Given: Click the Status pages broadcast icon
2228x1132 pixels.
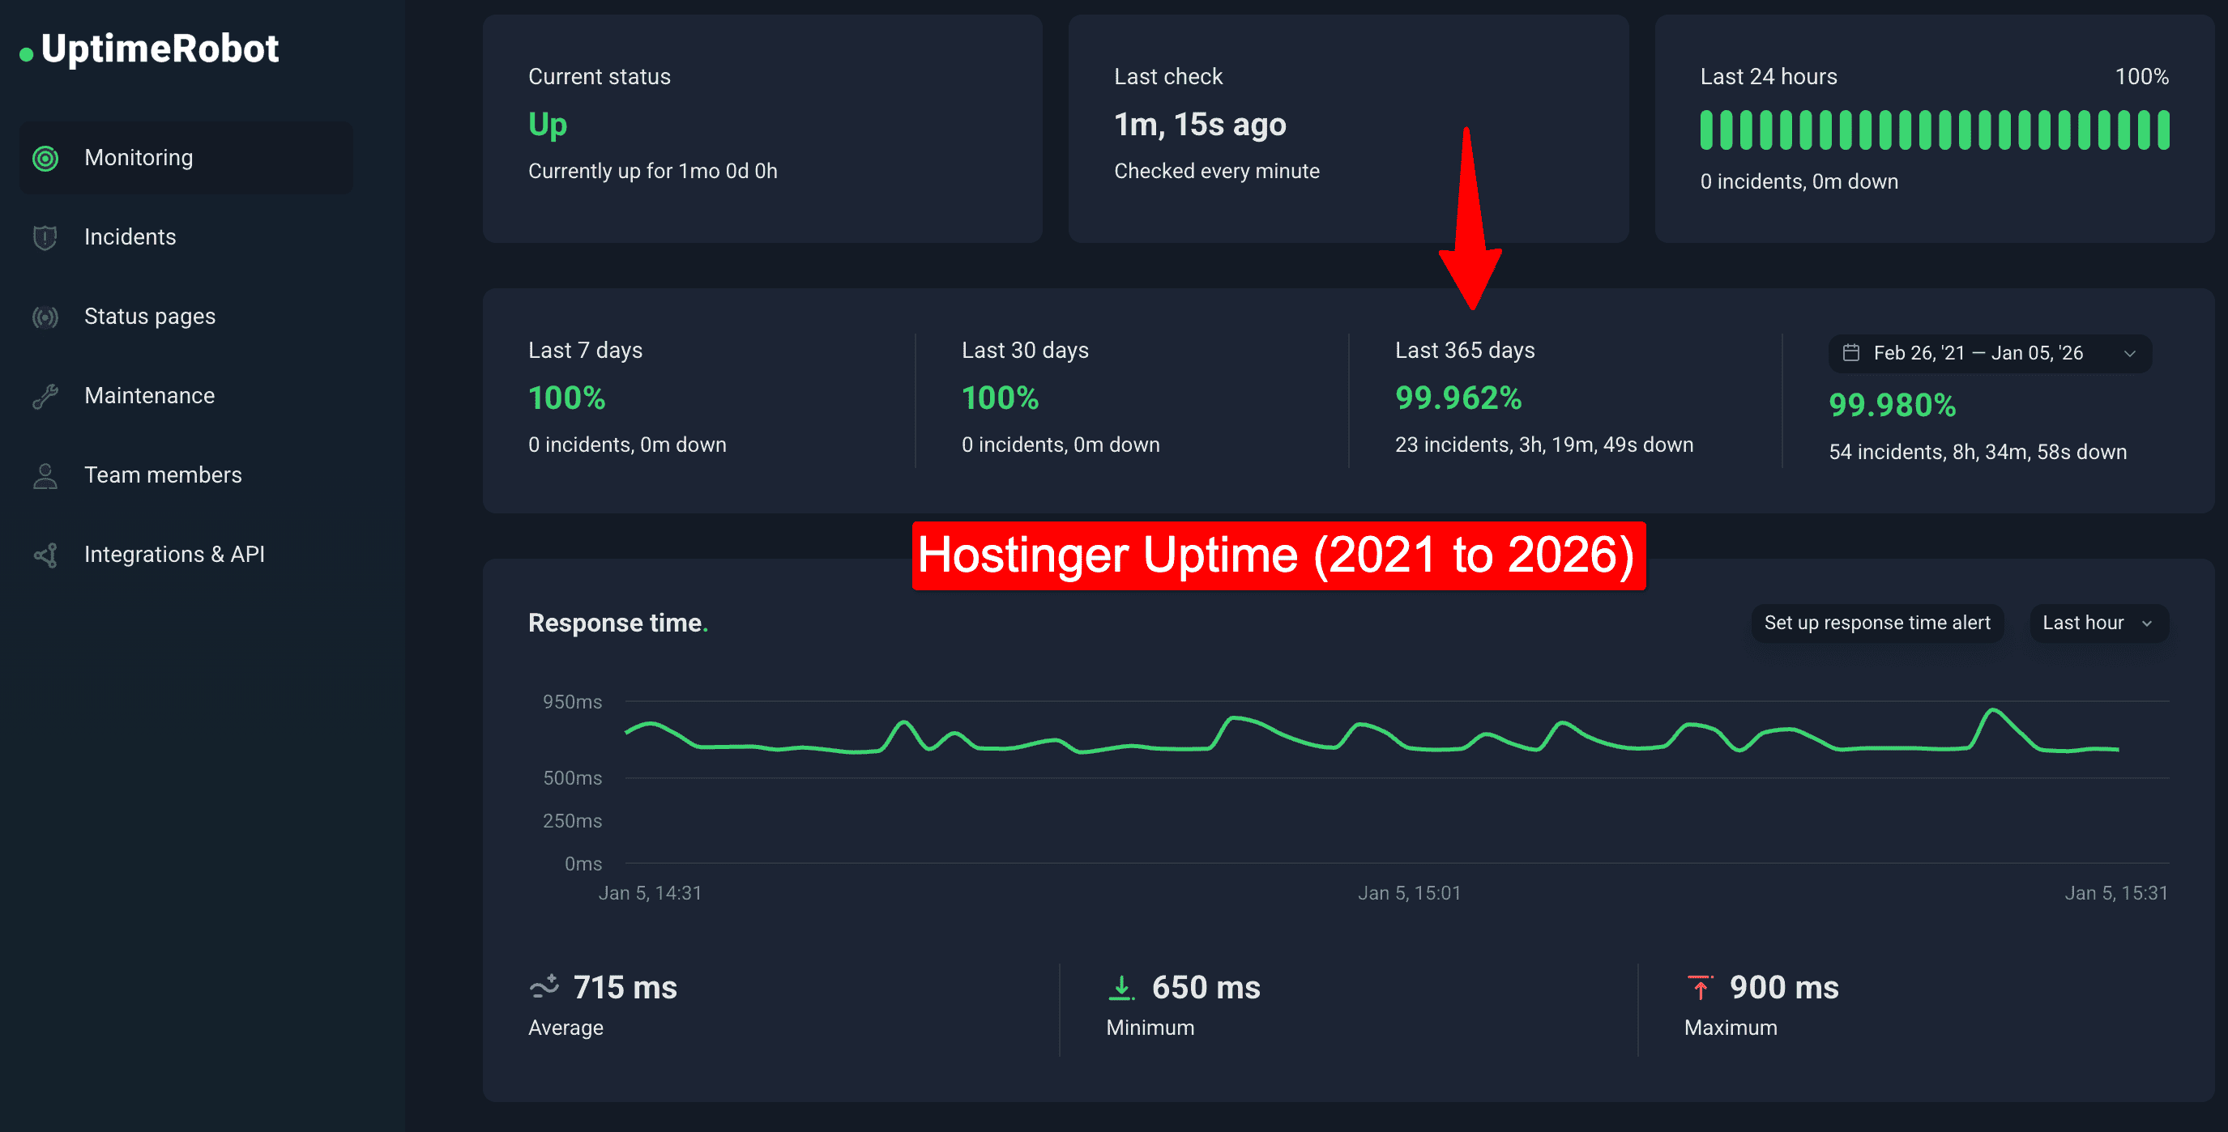Looking at the screenshot, I should (x=45, y=317).
